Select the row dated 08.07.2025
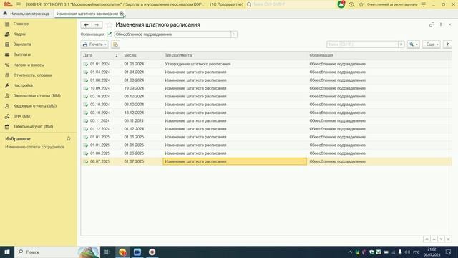This screenshot has width=458, height=258. 266,161
